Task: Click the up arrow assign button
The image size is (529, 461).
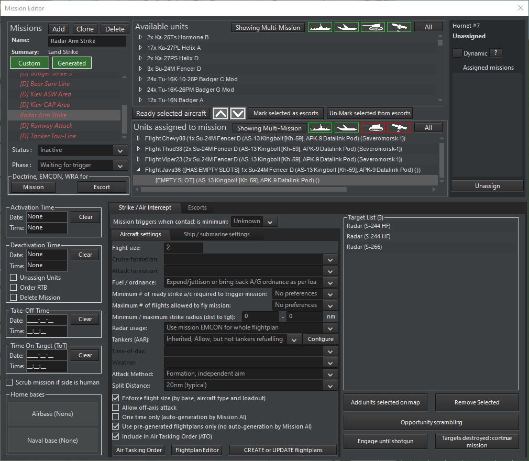Action: [x=221, y=113]
